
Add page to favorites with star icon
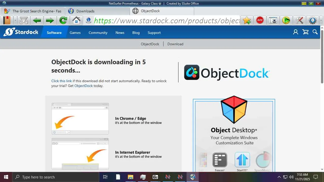(247, 20)
